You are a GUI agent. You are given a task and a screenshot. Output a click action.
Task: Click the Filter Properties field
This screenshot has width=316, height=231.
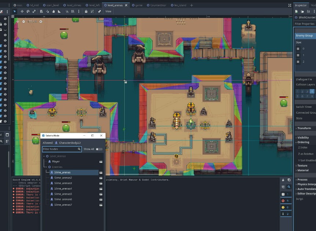click(305, 24)
